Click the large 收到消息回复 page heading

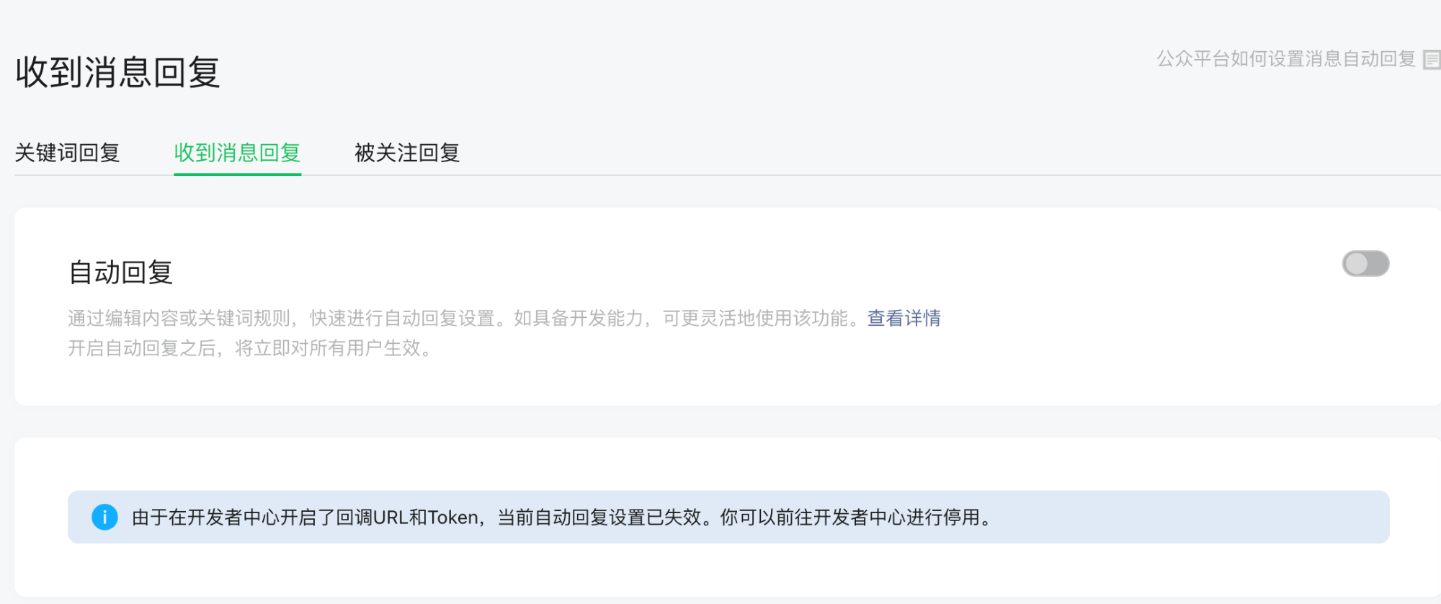(117, 73)
